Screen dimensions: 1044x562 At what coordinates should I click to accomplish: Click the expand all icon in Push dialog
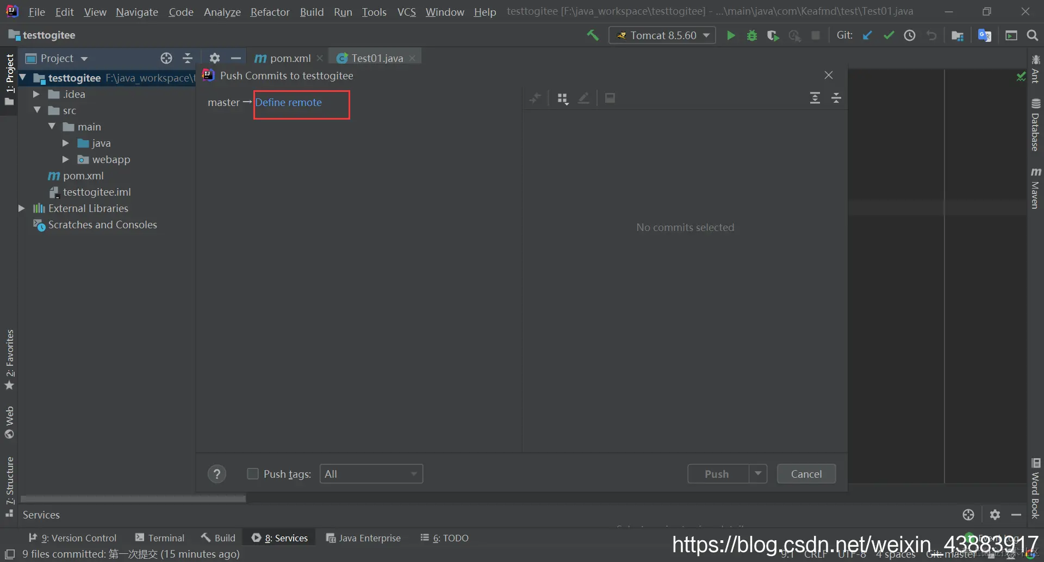pyautogui.click(x=815, y=98)
